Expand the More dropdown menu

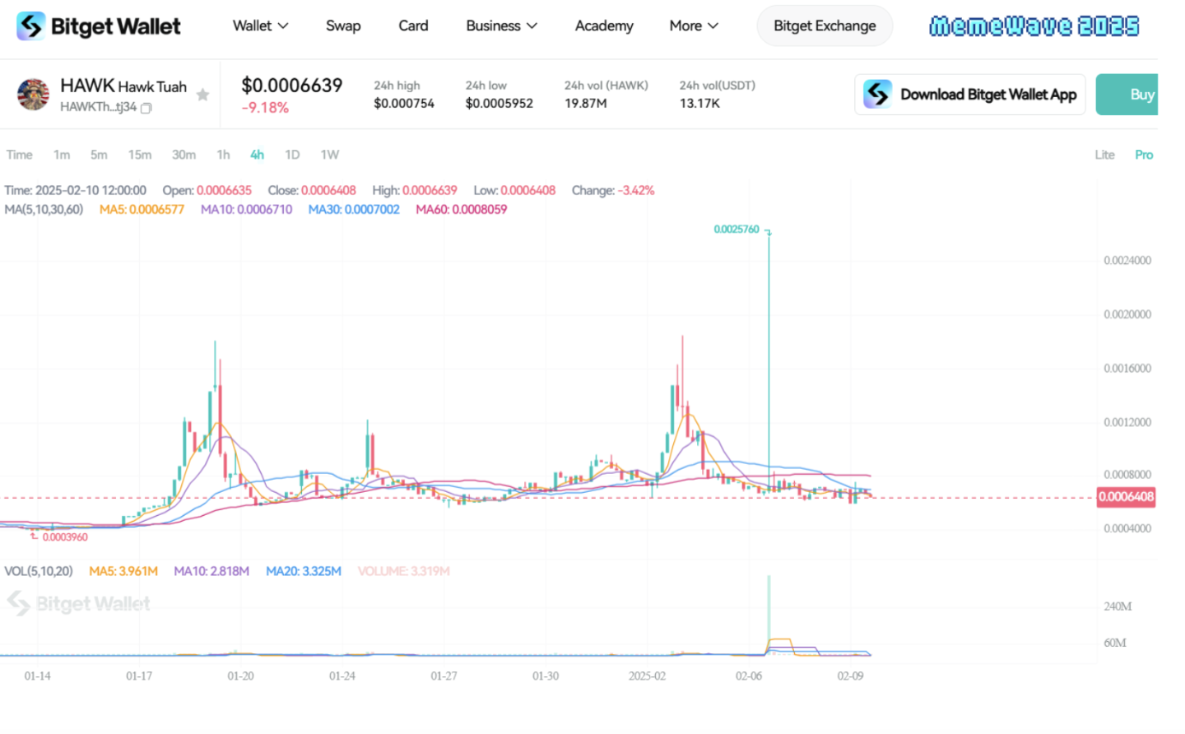(693, 26)
